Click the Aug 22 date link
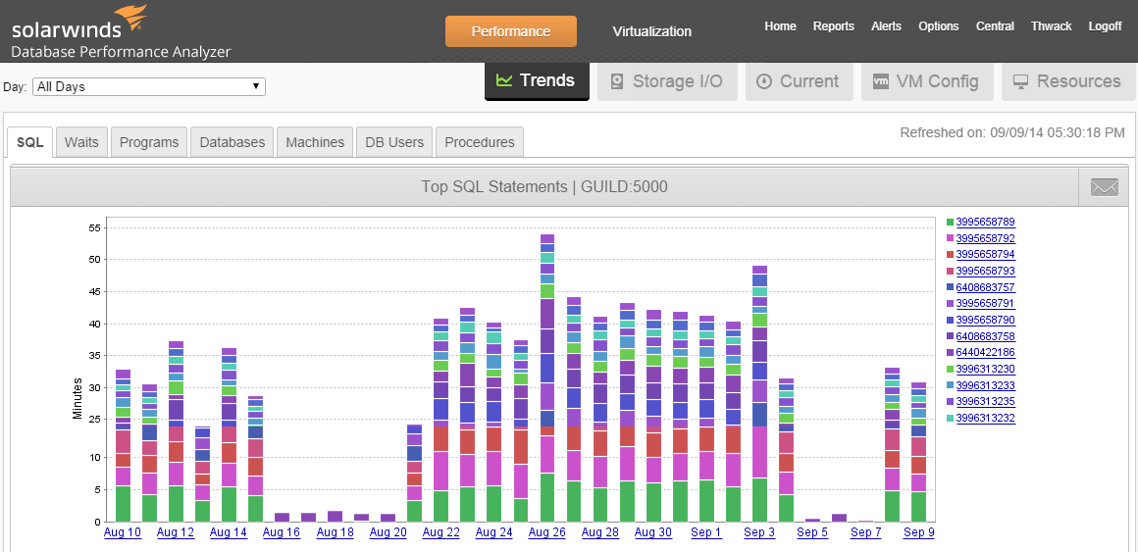Screen dimensions: 1138x552 click(x=441, y=533)
